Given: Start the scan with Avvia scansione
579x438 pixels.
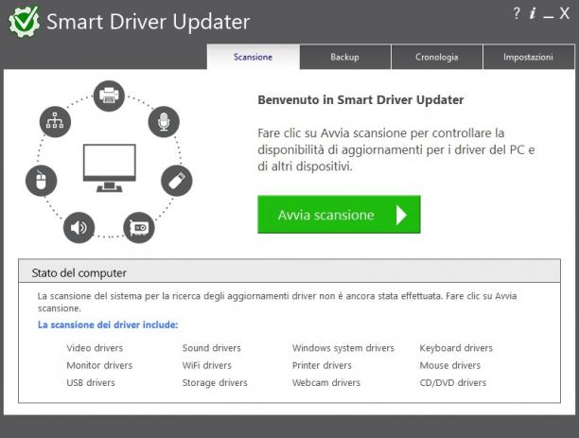Looking at the screenshot, I should coord(339,215).
